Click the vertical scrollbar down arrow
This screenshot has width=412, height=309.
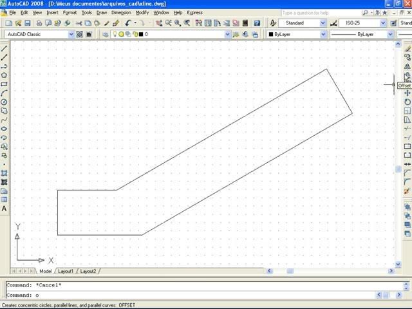(x=398, y=264)
